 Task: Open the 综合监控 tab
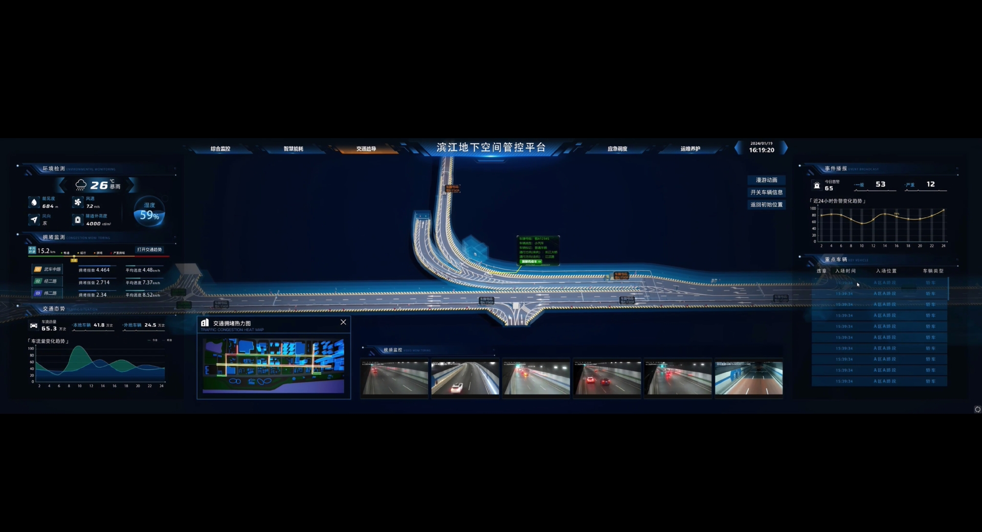point(220,149)
